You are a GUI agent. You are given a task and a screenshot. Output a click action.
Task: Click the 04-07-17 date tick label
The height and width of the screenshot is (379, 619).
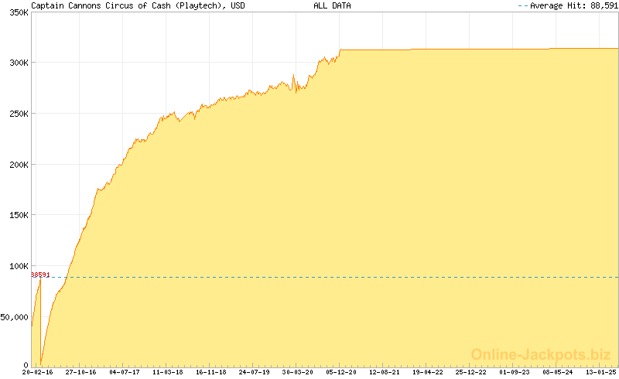tap(125, 372)
